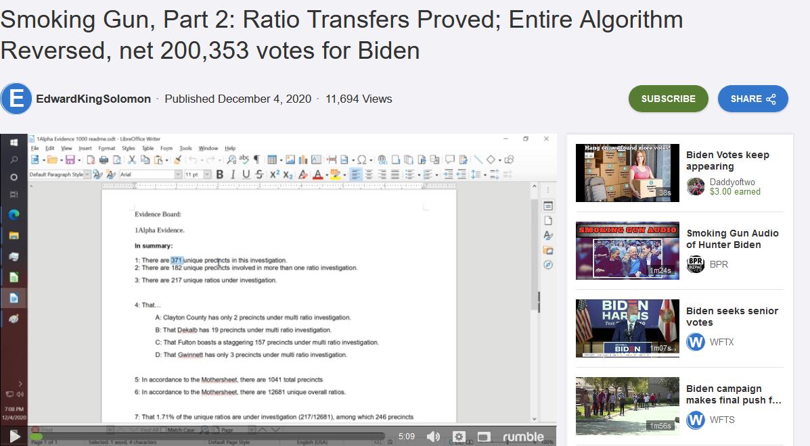Open the Daddyoftwo channel
Image resolution: width=810 pixels, height=446 pixels.
(x=732, y=182)
